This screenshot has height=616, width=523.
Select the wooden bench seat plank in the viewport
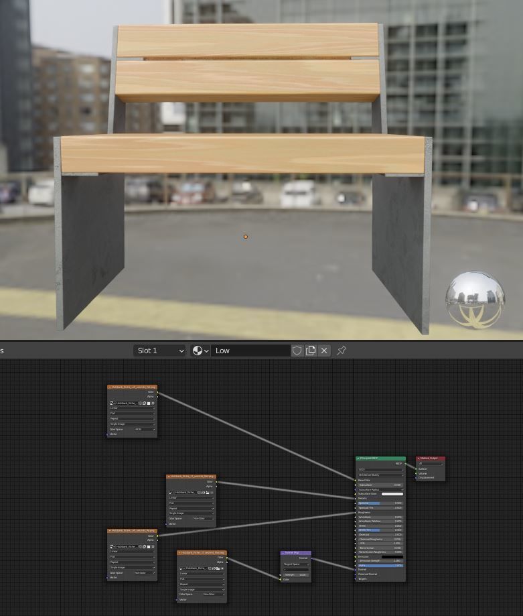click(x=242, y=154)
